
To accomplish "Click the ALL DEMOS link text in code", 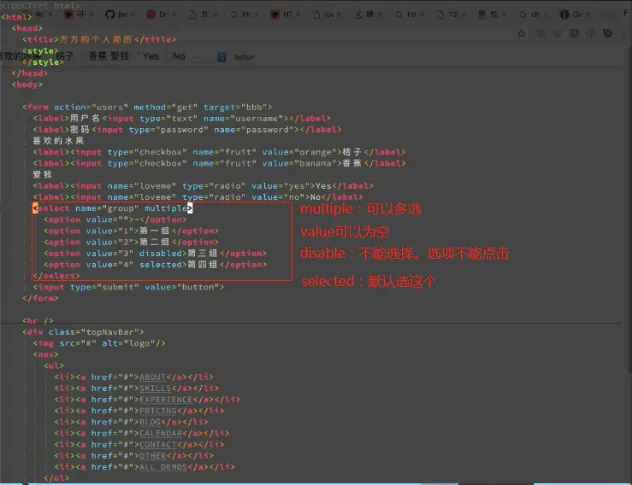I will point(163,467).
